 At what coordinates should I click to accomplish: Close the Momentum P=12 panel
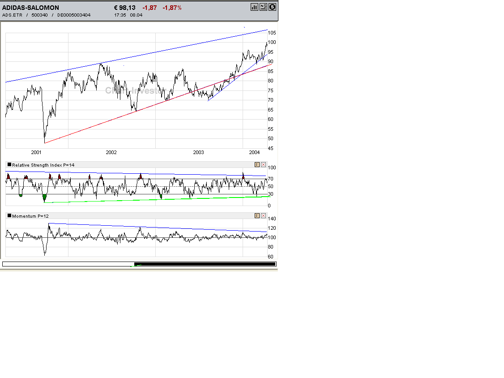click(x=263, y=215)
